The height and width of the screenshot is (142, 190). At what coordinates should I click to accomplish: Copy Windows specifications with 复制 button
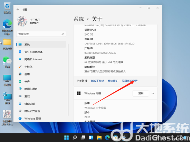pos(141,93)
